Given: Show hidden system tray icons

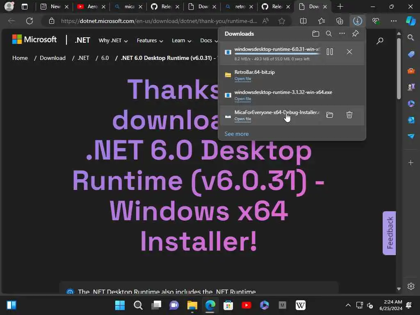Looking at the screenshot, I should (348, 305).
